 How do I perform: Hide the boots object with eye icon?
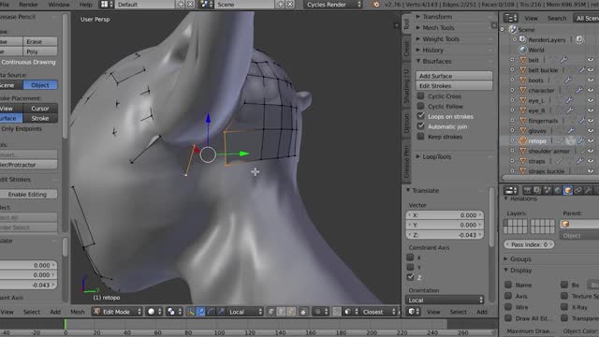(x=591, y=81)
